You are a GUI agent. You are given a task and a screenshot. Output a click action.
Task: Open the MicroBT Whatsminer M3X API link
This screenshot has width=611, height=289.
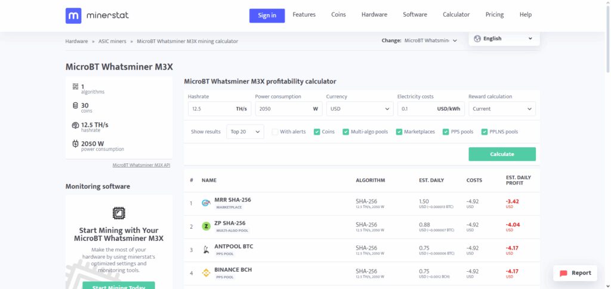pos(141,165)
